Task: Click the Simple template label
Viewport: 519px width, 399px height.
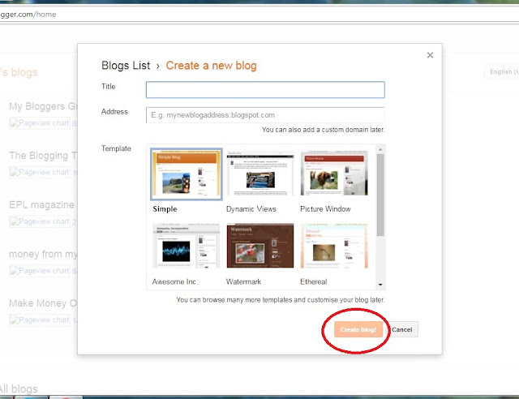Action: point(165,209)
